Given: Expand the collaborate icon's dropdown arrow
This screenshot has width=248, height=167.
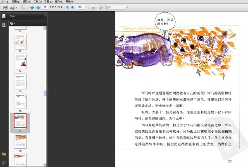Looking at the screenshot, I should pos(16,7).
